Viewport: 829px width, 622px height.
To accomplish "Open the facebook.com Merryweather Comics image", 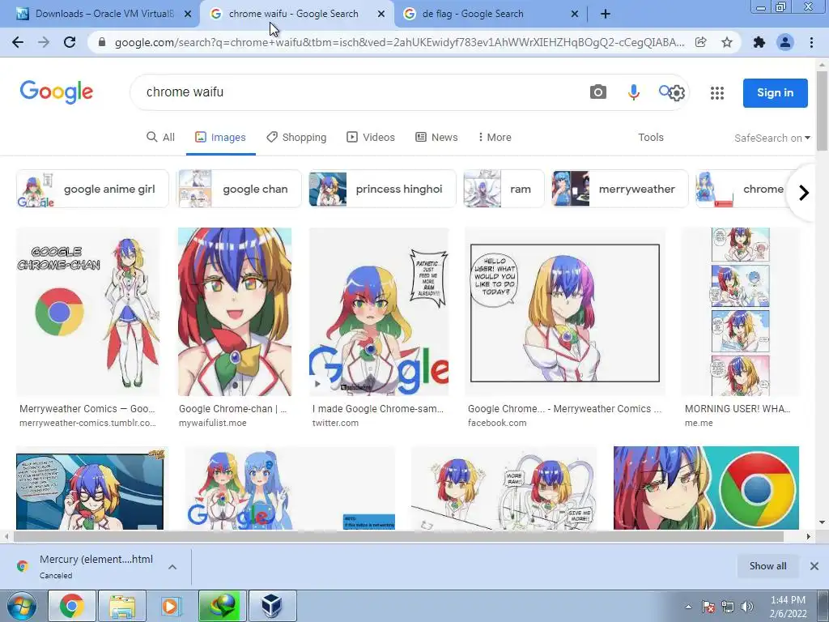I will (x=564, y=312).
